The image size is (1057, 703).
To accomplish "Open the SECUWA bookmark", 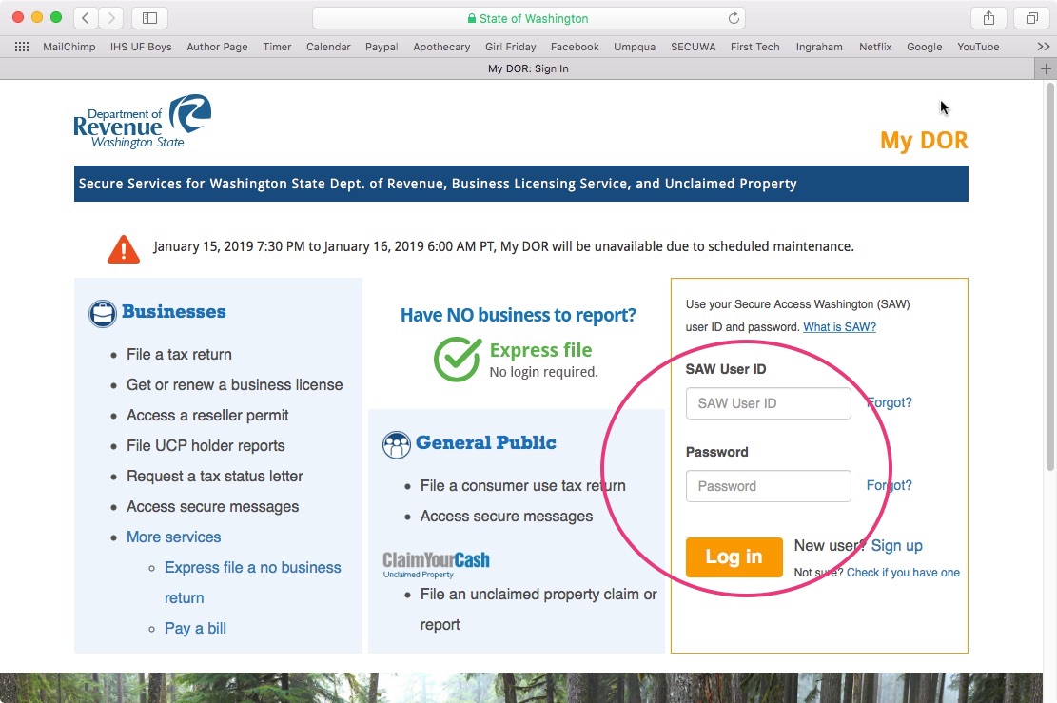I will click(x=693, y=47).
